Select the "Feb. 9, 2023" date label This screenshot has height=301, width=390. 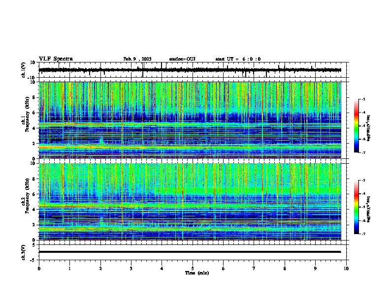tap(137, 59)
